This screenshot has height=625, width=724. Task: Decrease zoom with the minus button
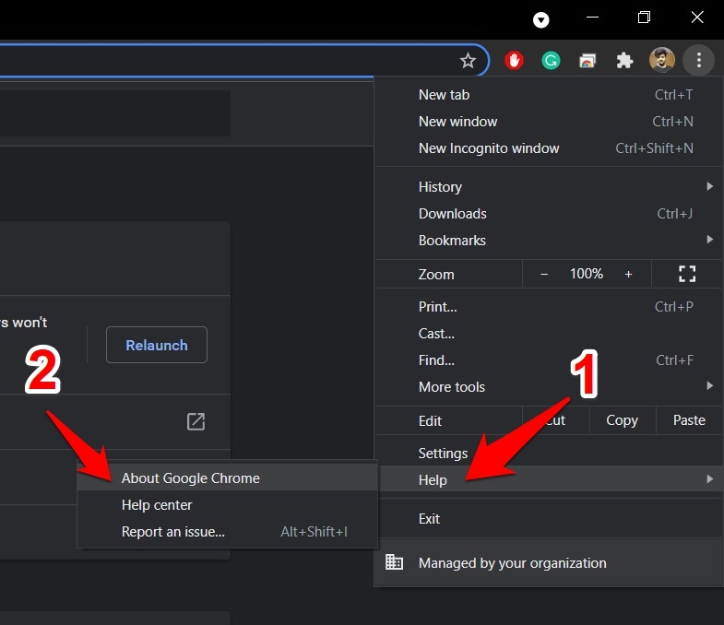pos(544,274)
